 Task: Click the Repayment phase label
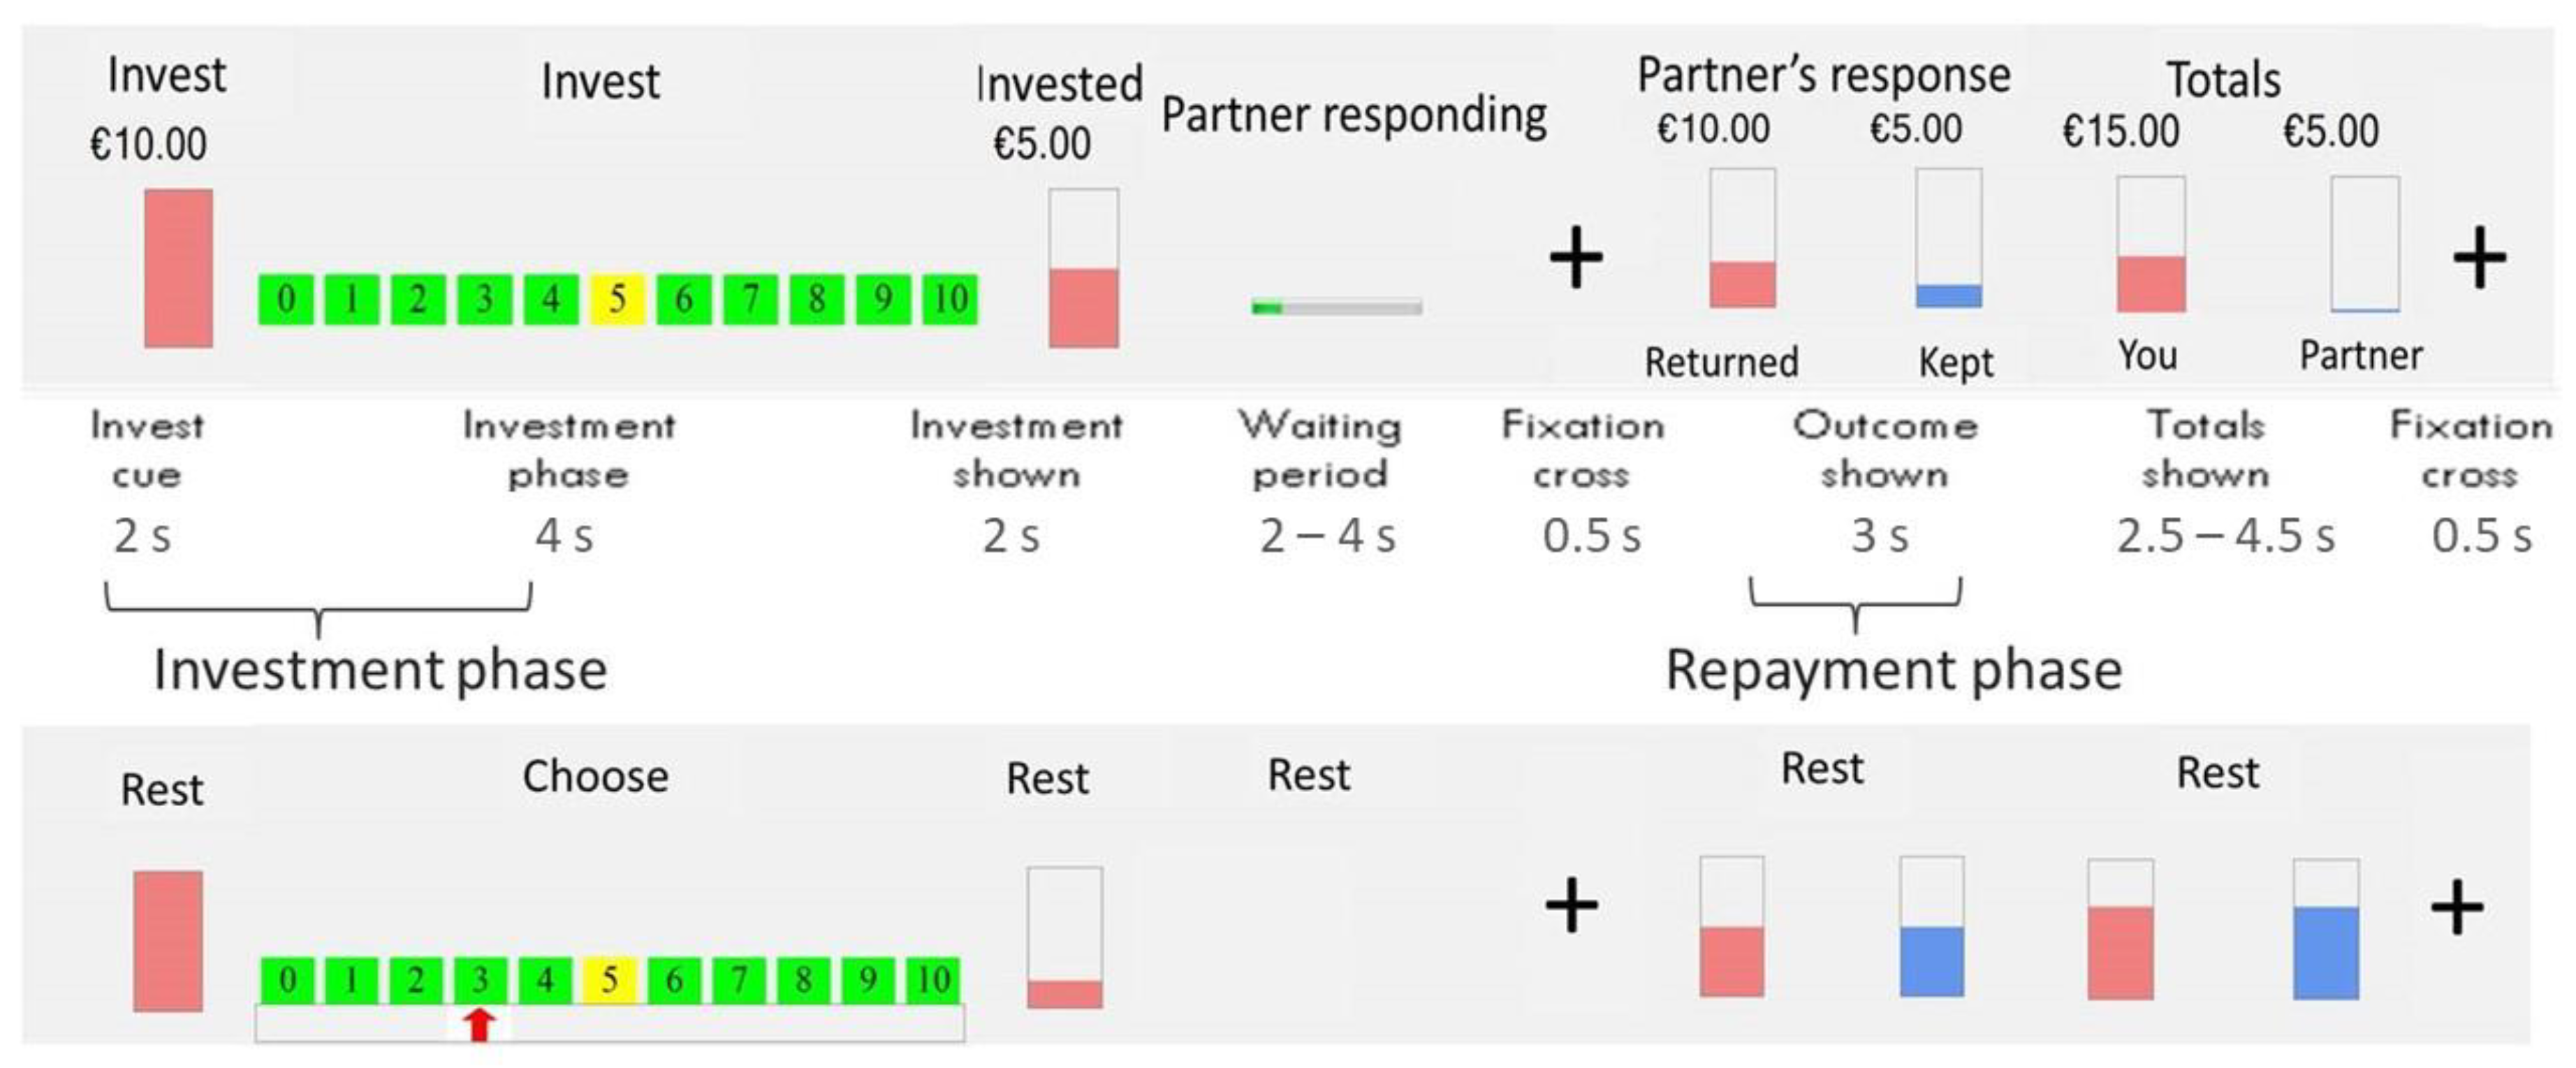[x=1893, y=670]
